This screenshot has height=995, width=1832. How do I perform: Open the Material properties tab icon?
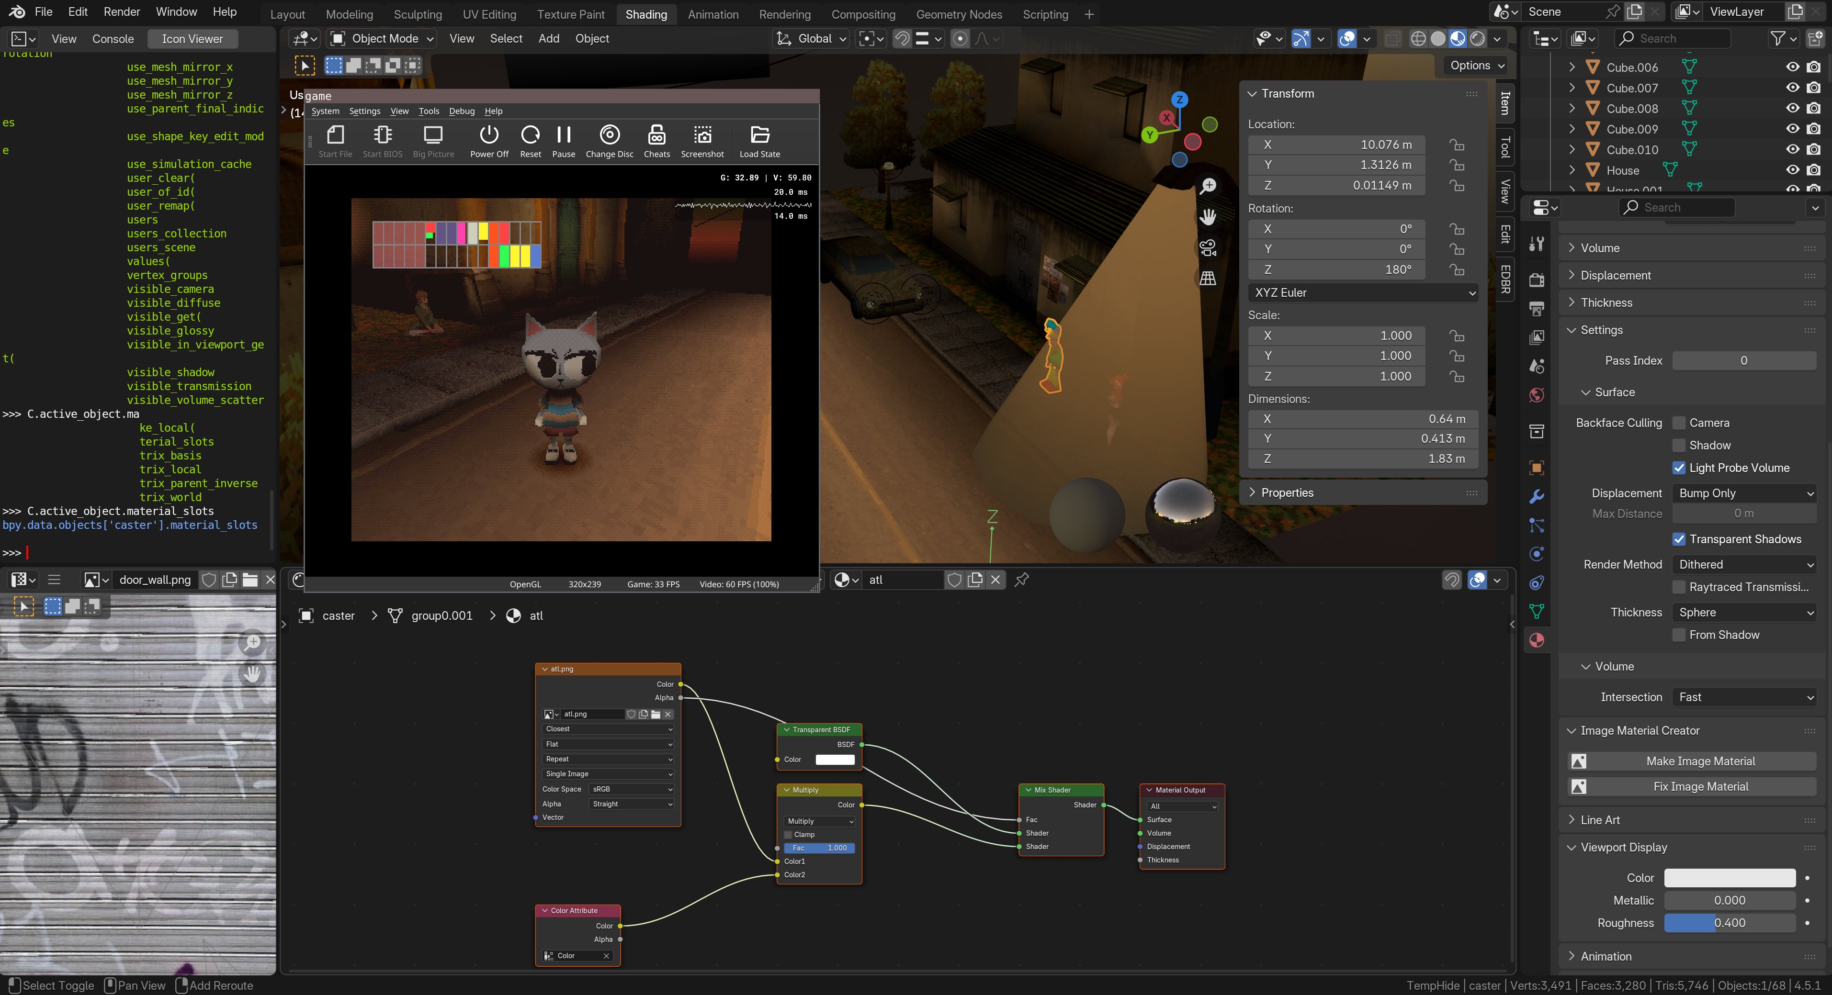[1537, 640]
